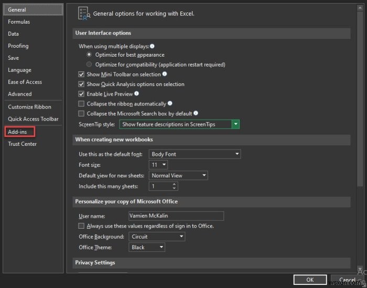This screenshot has width=367, height=288.
Task: Select the General category
Action: (x=33, y=9)
